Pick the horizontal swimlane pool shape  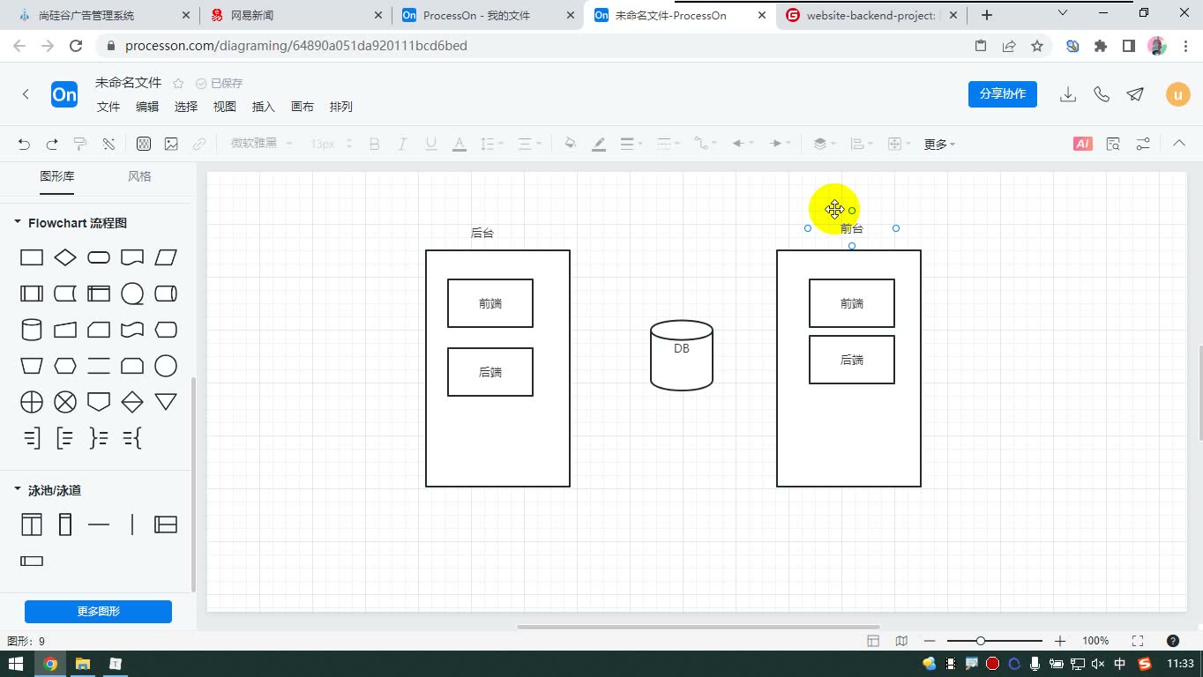pos(166,524)
